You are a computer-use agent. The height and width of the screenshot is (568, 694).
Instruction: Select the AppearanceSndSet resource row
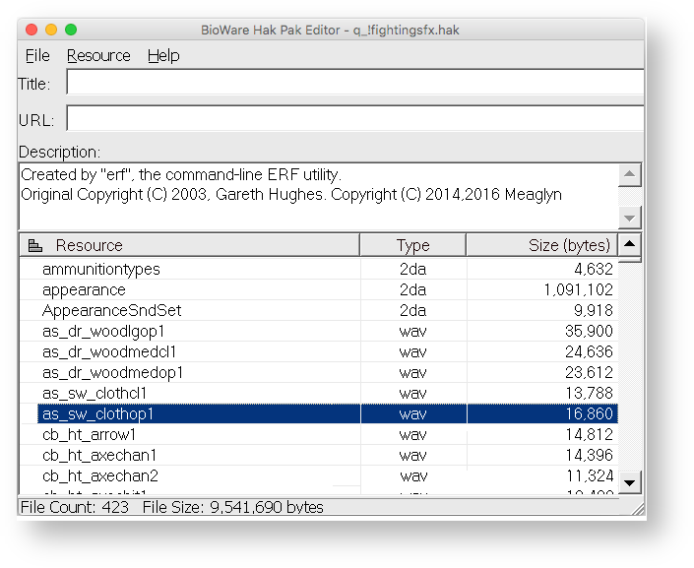coord(319,311)
